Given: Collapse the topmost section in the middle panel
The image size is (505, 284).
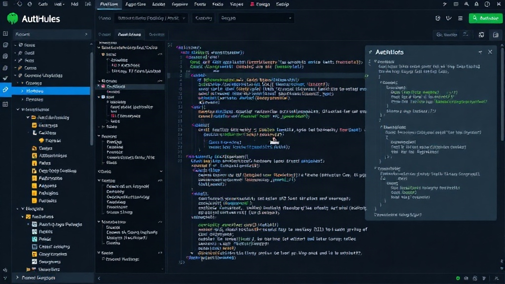Looking at the screenshot, I should pyautogui.click(x=99, y=48).
